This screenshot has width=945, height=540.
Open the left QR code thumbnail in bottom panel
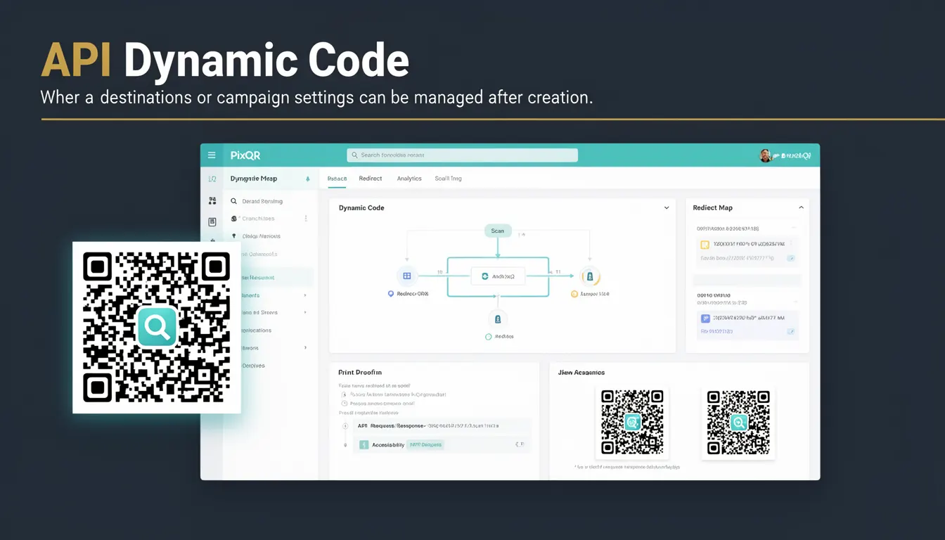(632, 422)
